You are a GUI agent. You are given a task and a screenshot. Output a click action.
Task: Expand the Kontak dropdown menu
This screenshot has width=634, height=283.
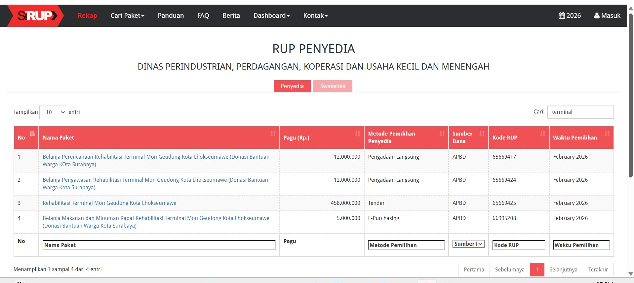315,16
